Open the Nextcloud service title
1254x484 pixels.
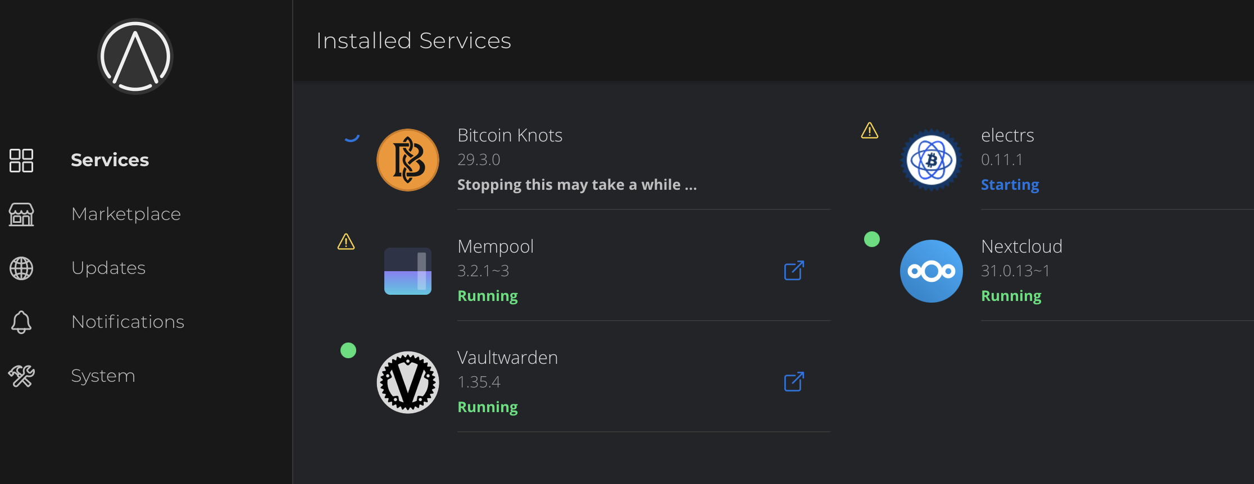click(x=1021, y=246)
